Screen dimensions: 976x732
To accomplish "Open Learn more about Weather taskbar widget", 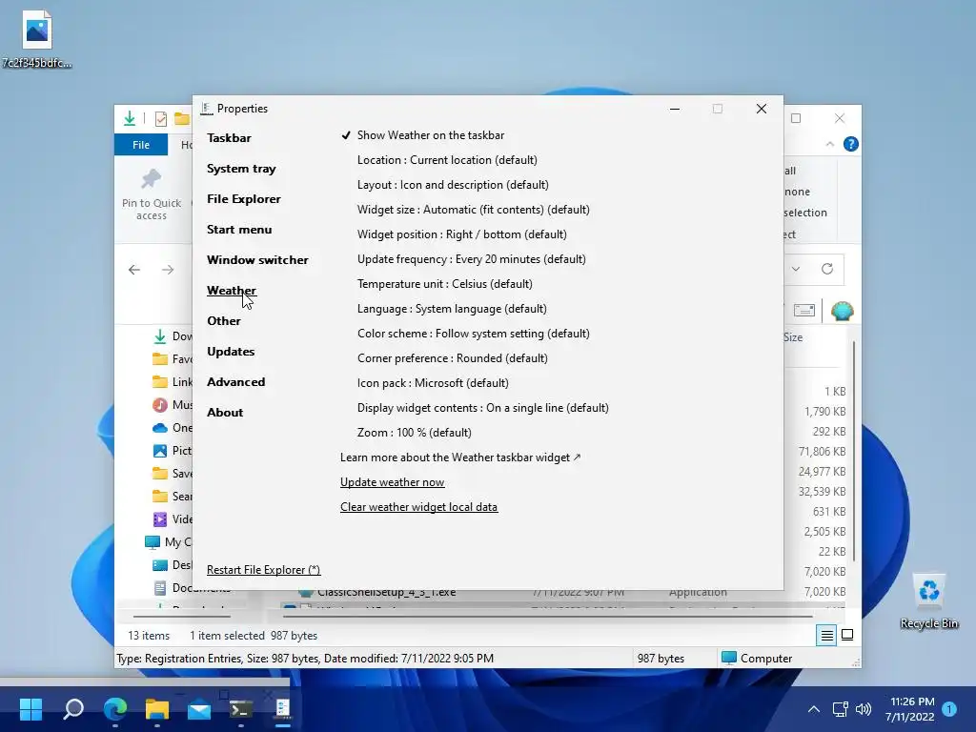I will [x=460, y=457].
